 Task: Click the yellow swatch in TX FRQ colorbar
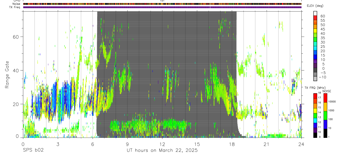pos(315,111)
